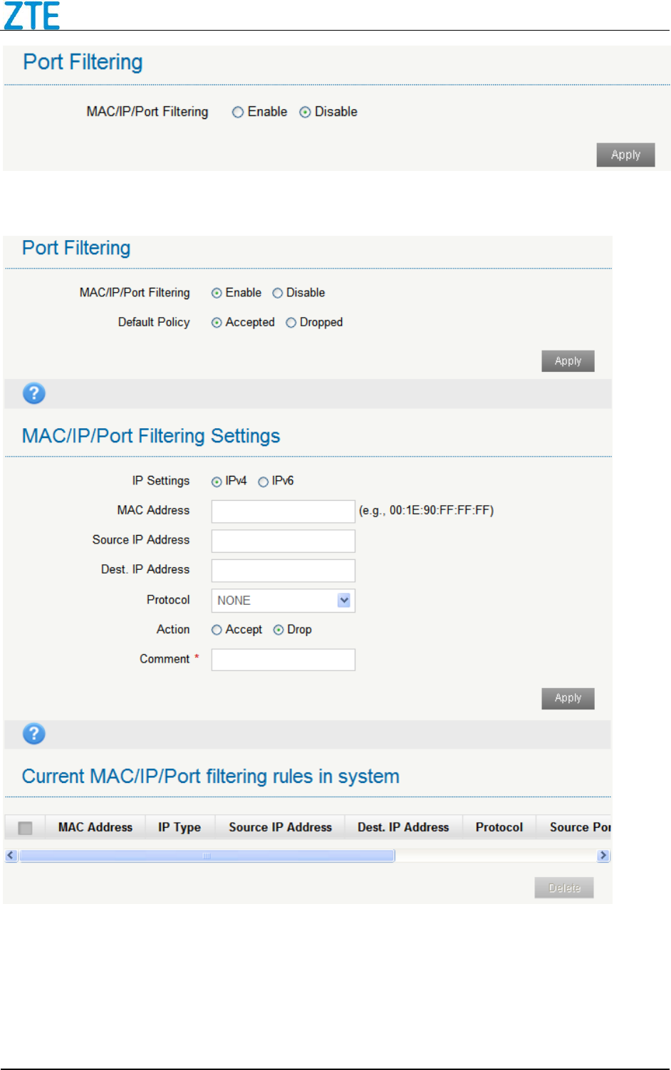Click the MAC Address column header
671x1070 pixels.
(95, 827)
